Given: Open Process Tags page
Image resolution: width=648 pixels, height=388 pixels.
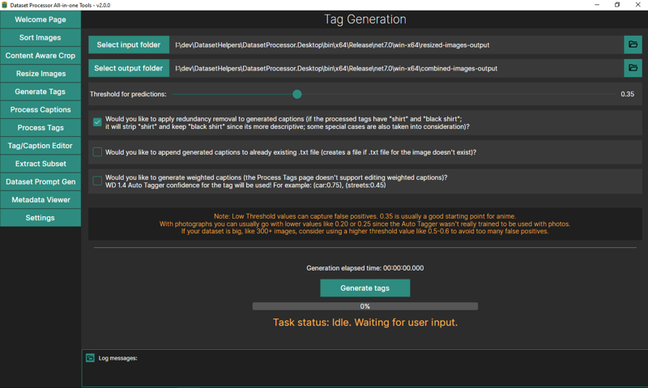Looking at the screenshot, I should pyautogui.click(x=40, y=128).
